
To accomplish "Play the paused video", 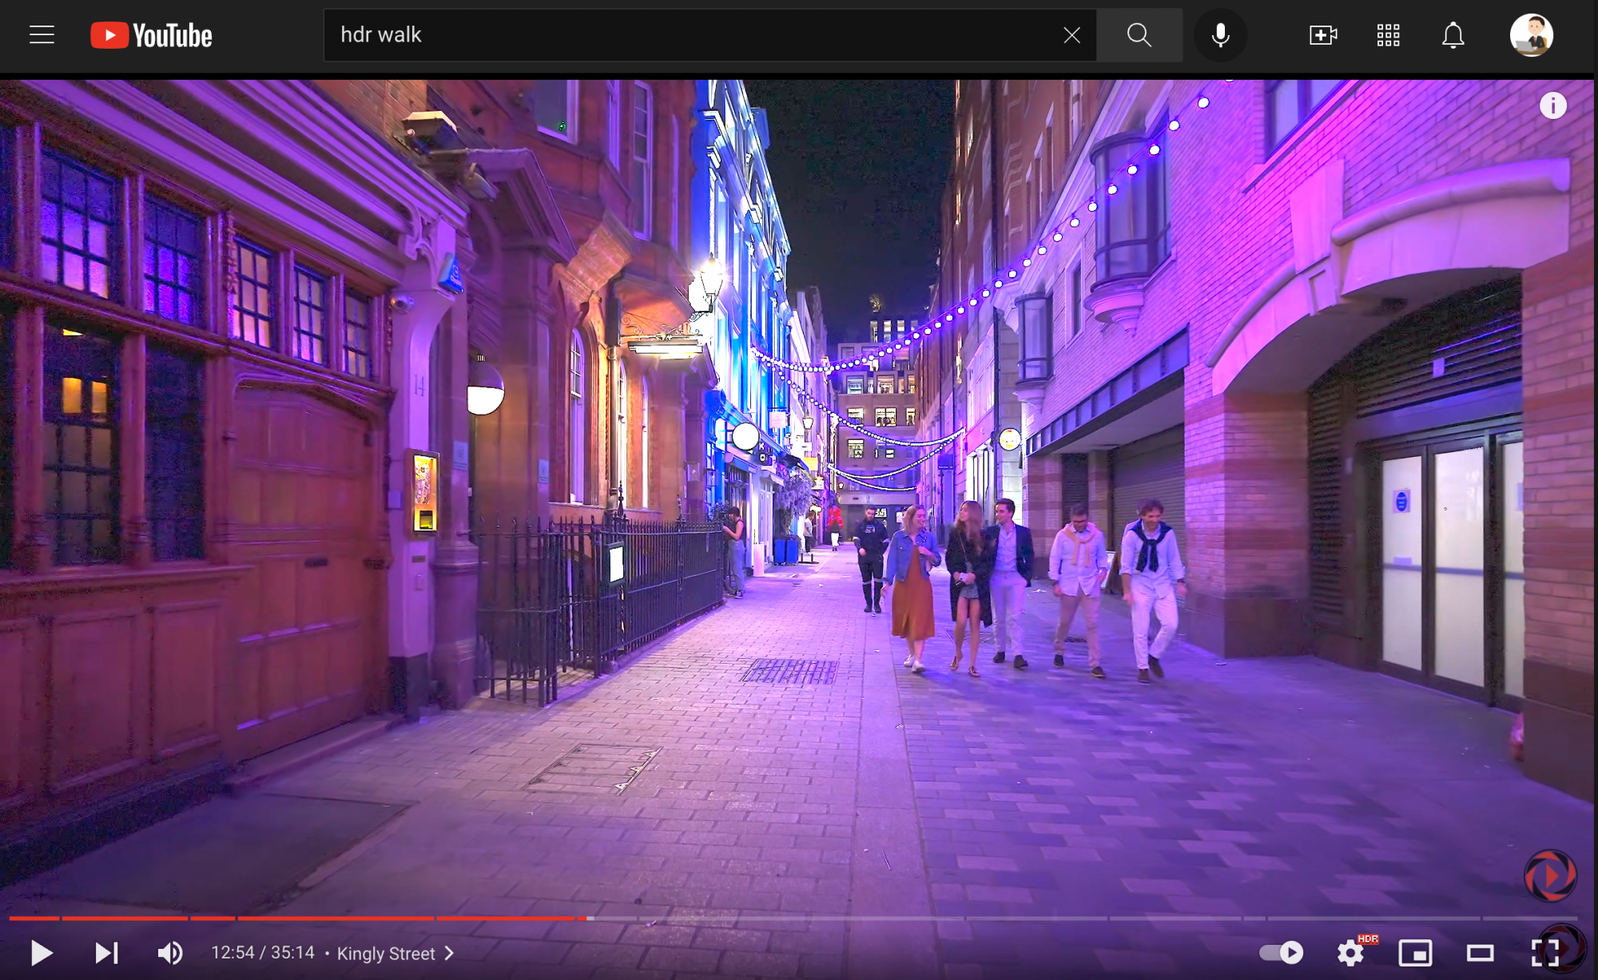I will (x=42, y=953).
